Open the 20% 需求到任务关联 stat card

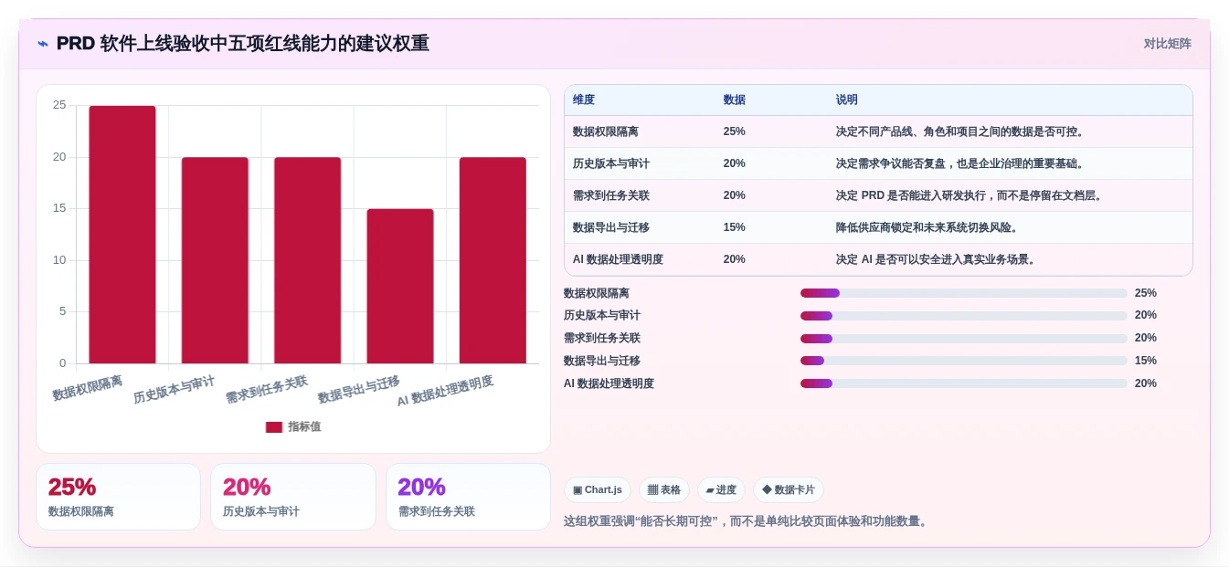tap(468, 497)
